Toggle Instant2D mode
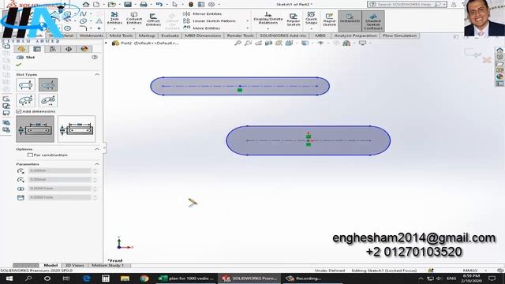 click(x=350, y=21)
